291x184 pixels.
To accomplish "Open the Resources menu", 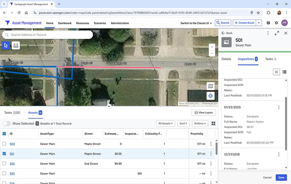I will click(83, 23).
